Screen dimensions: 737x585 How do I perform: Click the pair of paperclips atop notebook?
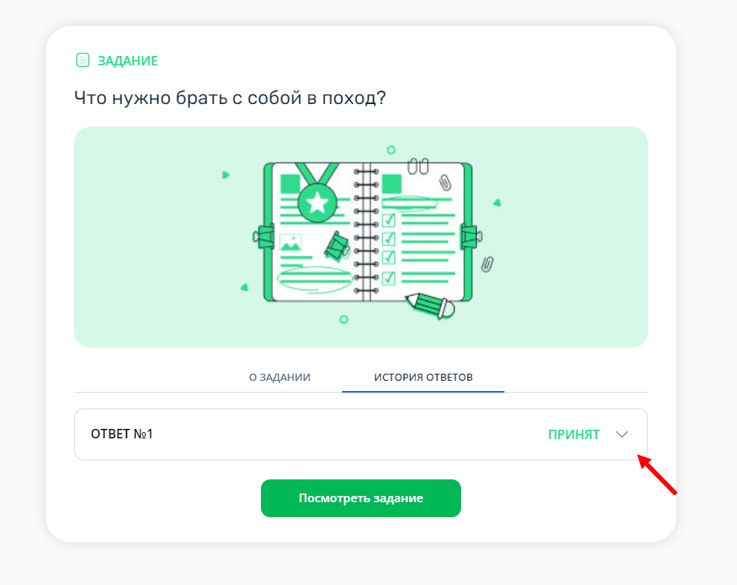[418, 166]
